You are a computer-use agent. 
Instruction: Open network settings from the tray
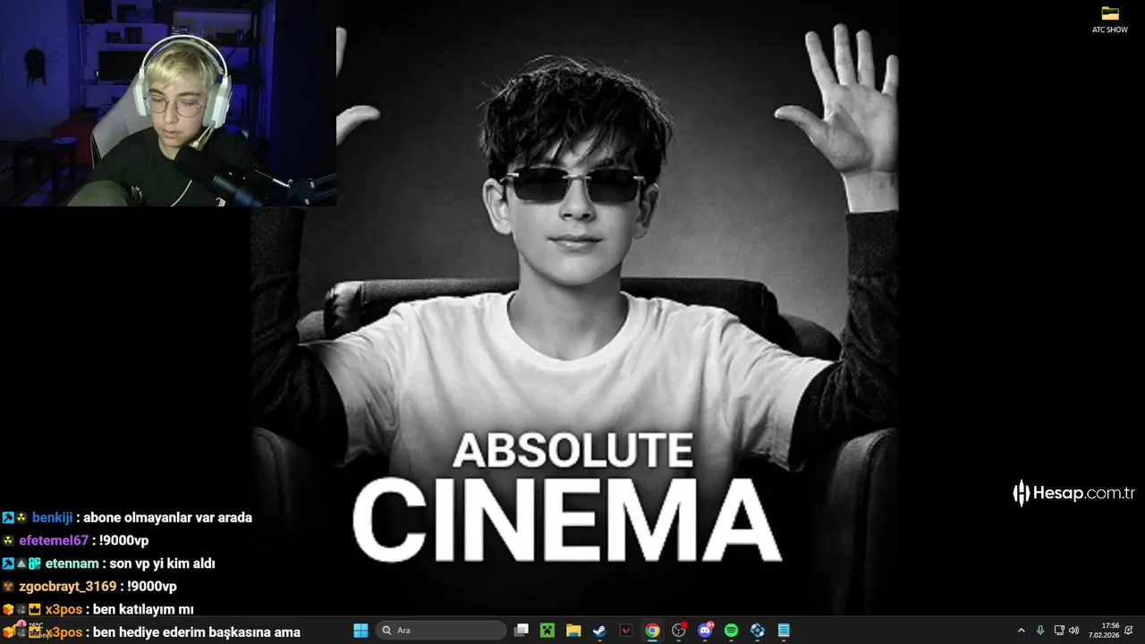point(1059,631)
